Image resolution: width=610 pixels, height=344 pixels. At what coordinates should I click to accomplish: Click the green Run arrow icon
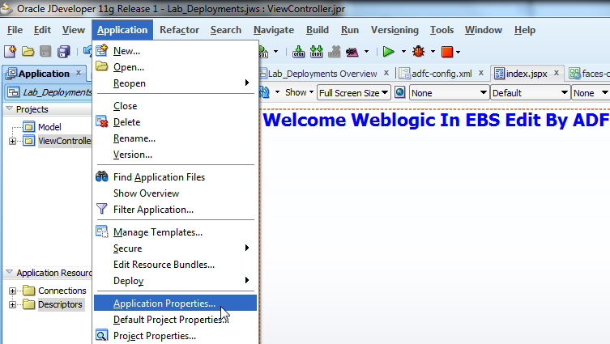coord(388,51)
